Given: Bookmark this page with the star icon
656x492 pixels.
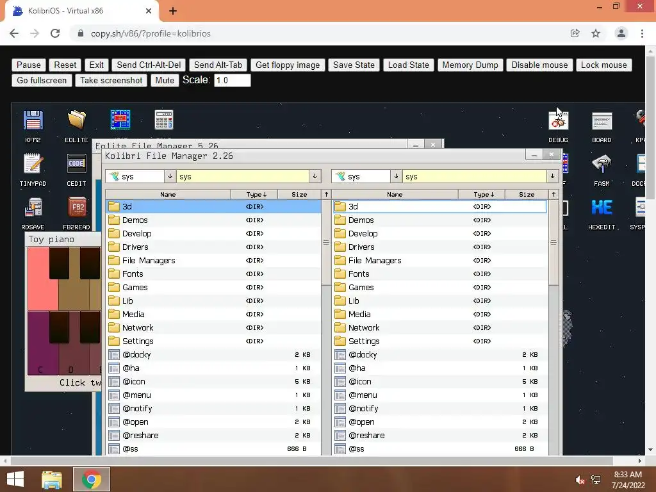Looking at the screenshot, I should tap(596, 33).
